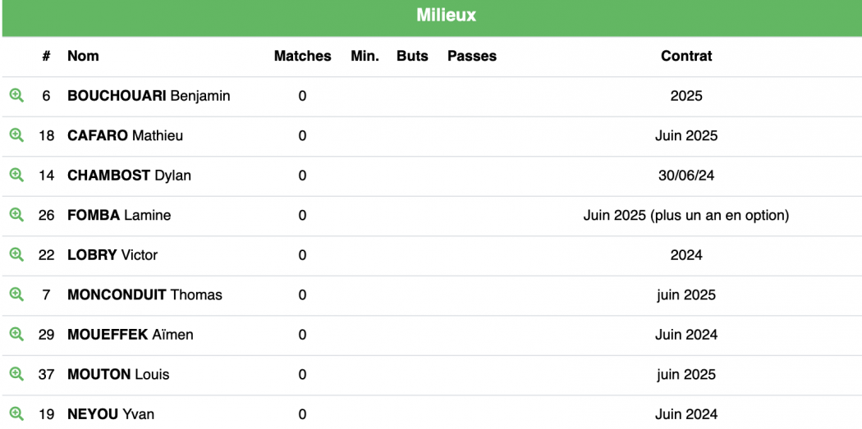Click magnifier icon beside CAFARO Mathieu
Screen dimensions: 862x429
tap(16, 135)
